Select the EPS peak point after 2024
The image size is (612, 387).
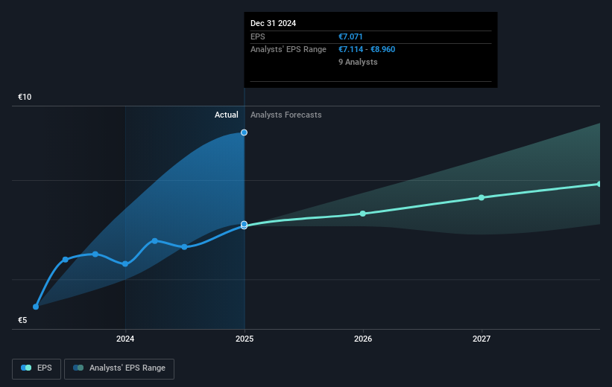pos(154,241)
